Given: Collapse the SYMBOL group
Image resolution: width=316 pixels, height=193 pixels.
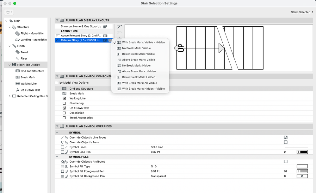Looking at the screenshot, I should [x=57, y=133].
